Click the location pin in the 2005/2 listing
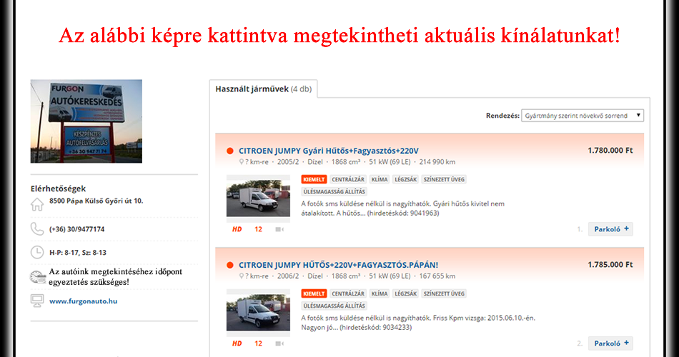Image resolution: width=679 pixels, height=357 pixels. [x=241, y=162]
